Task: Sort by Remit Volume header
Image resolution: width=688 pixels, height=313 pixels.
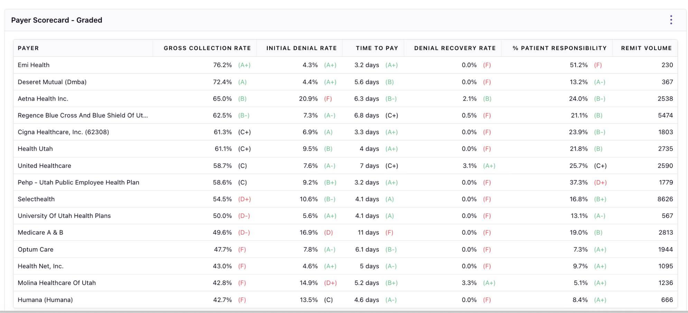Action: pyautogui.click(x=646, y=48)
